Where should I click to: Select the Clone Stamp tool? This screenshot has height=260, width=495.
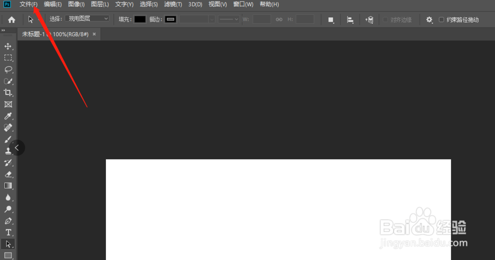point(8,151)
